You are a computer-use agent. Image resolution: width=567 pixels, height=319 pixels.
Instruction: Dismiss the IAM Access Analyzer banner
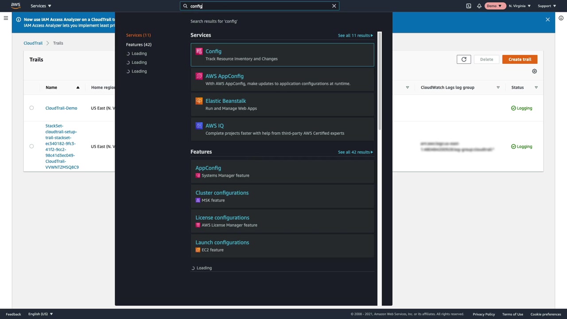tap(548, 19)
